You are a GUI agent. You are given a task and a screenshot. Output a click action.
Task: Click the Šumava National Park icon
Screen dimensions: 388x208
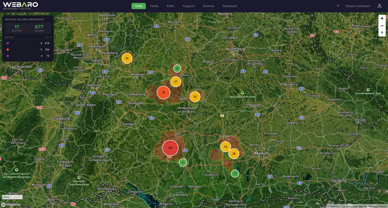click(368, 89)
